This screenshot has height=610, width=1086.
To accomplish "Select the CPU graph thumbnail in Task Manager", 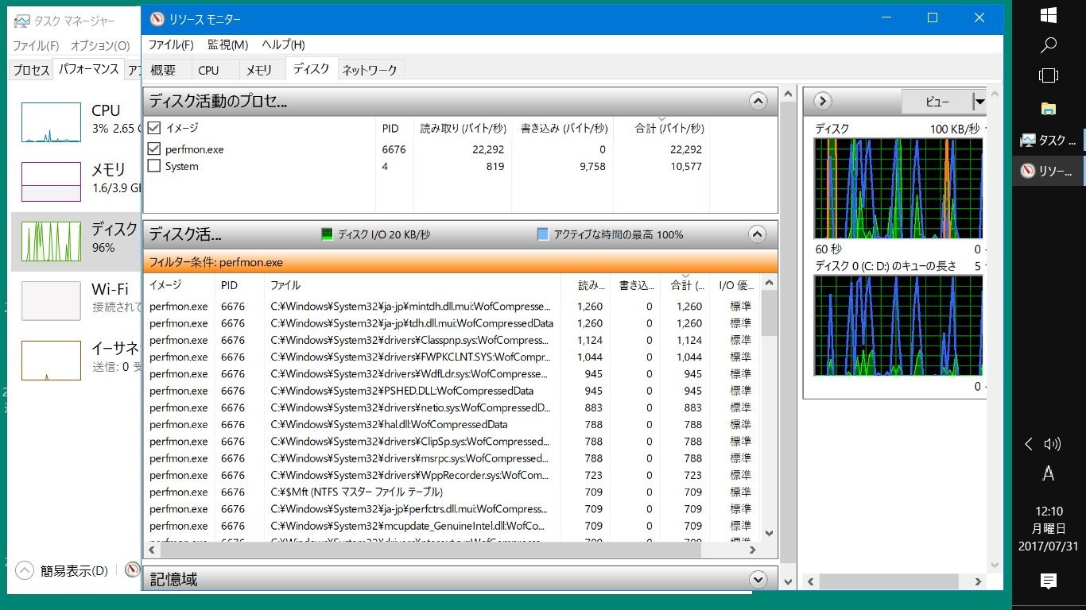I will pos(51,122).
